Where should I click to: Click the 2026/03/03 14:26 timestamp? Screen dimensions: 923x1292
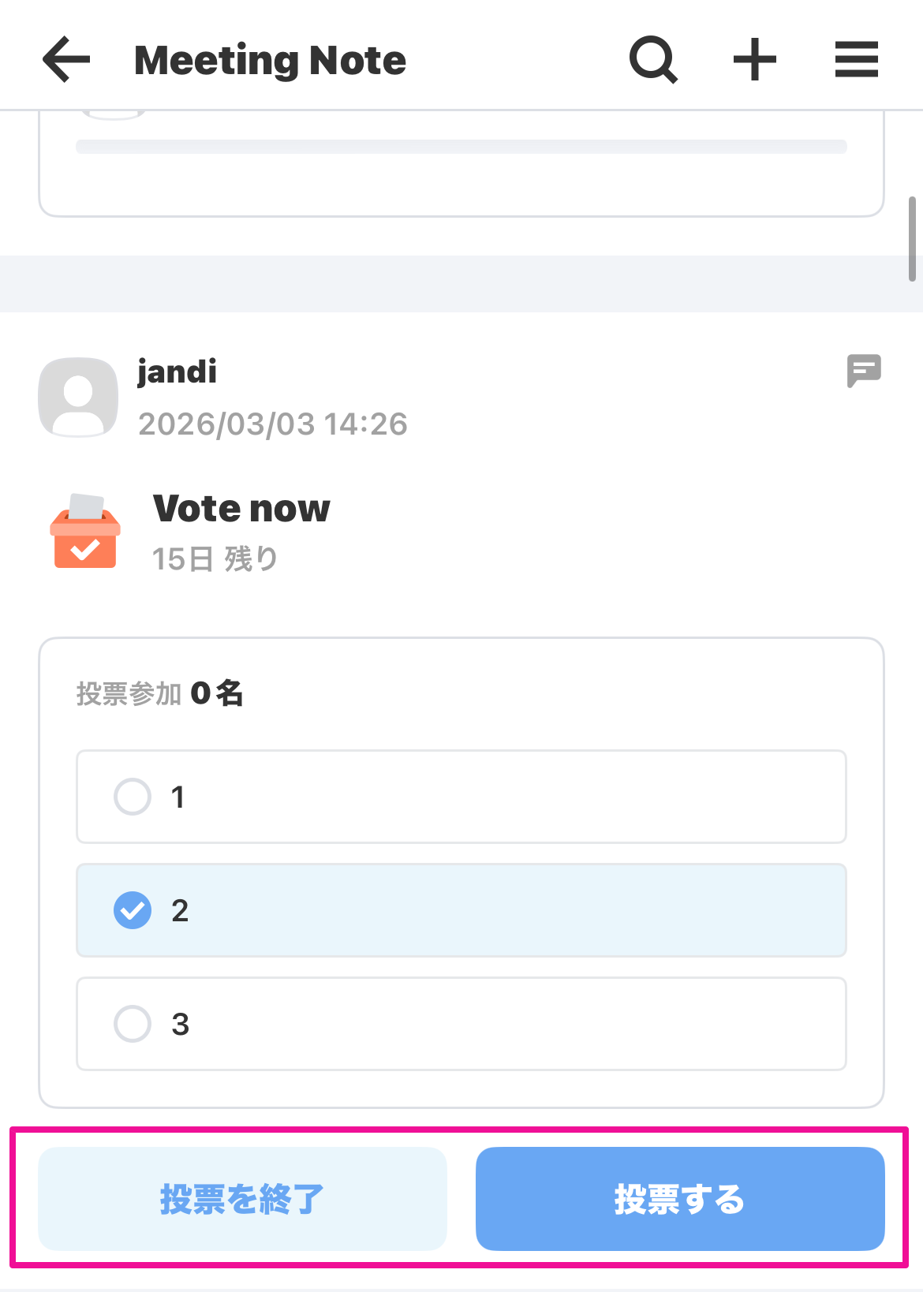(273, 424)
